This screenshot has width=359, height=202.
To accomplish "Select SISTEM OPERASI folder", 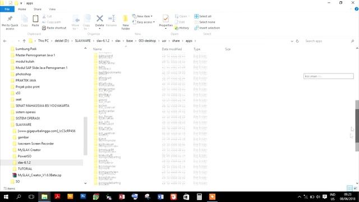I will 27,118.
